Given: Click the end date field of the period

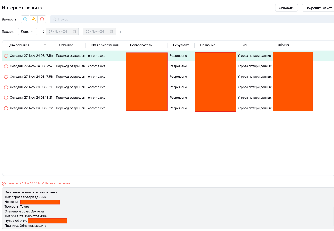Looking at the screenshot, I should click(99, 31).
